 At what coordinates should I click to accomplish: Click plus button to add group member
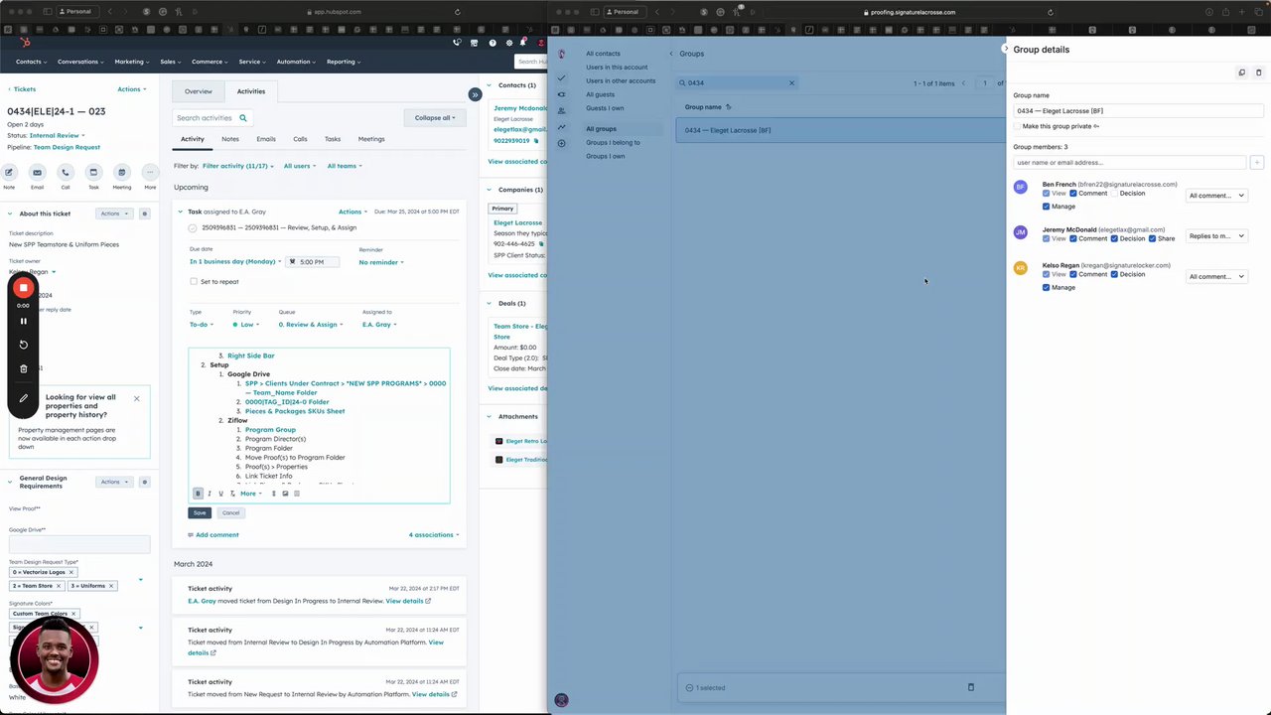tap(1256, 162)
